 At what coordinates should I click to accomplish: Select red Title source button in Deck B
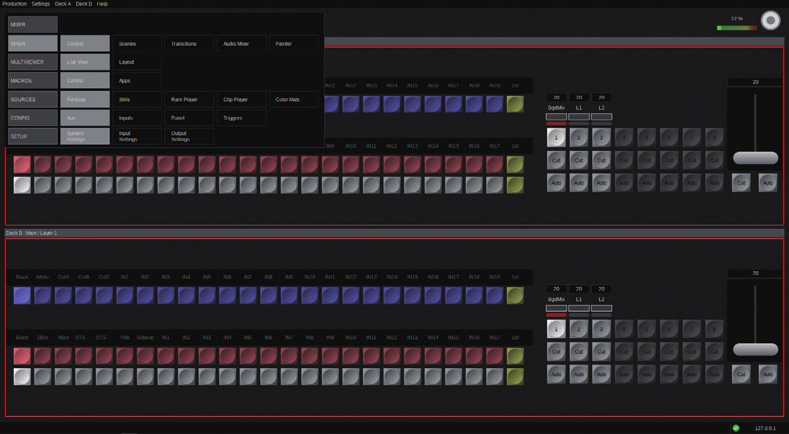coord(125,356)
